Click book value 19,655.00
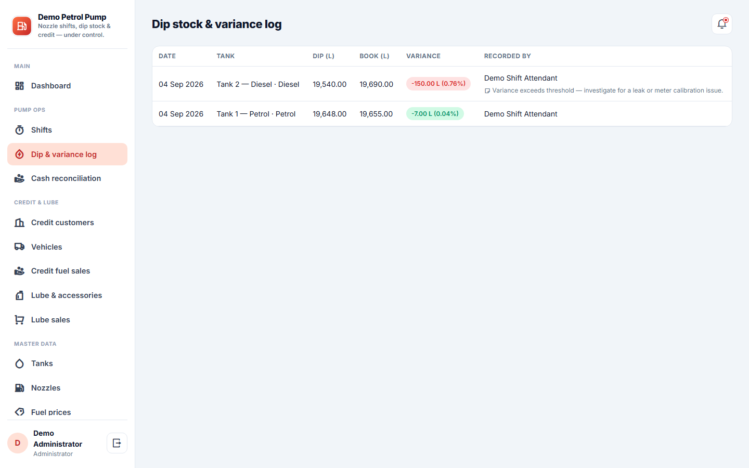The image size is (749, 468). click(x=376, y=114)
